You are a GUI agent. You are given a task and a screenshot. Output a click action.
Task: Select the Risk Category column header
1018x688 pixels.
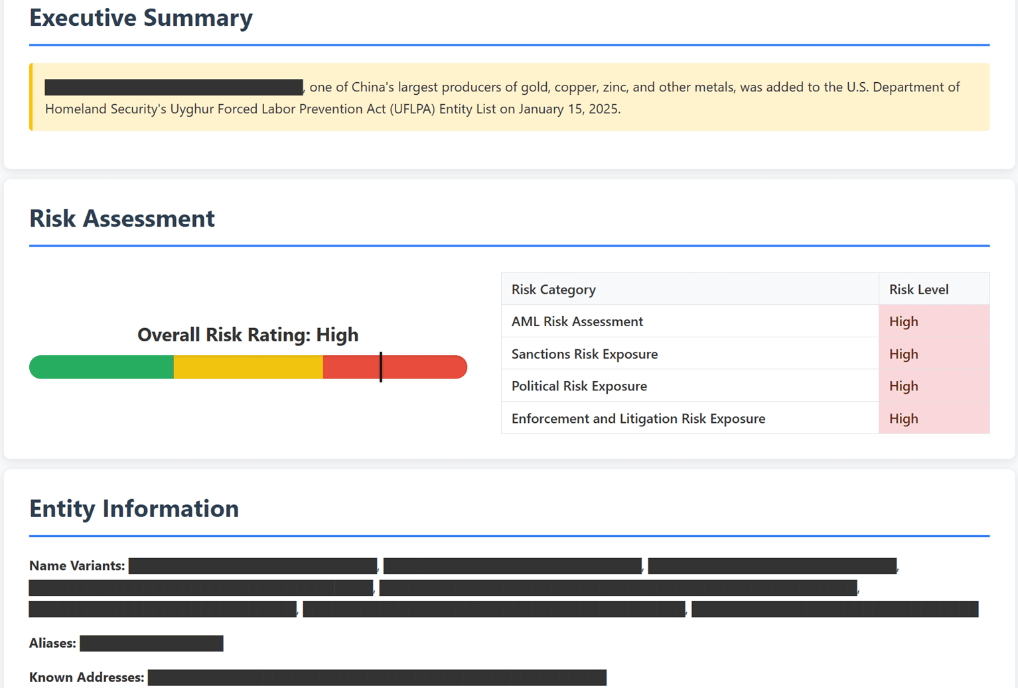click(553, 289)
